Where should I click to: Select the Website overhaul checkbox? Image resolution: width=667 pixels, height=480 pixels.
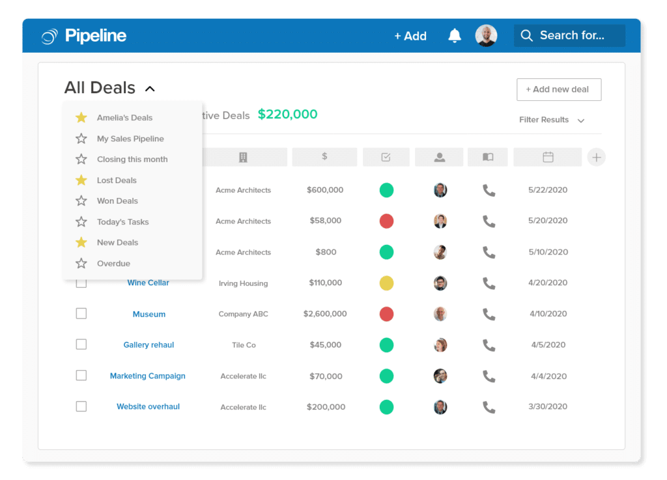pos(81,406)
